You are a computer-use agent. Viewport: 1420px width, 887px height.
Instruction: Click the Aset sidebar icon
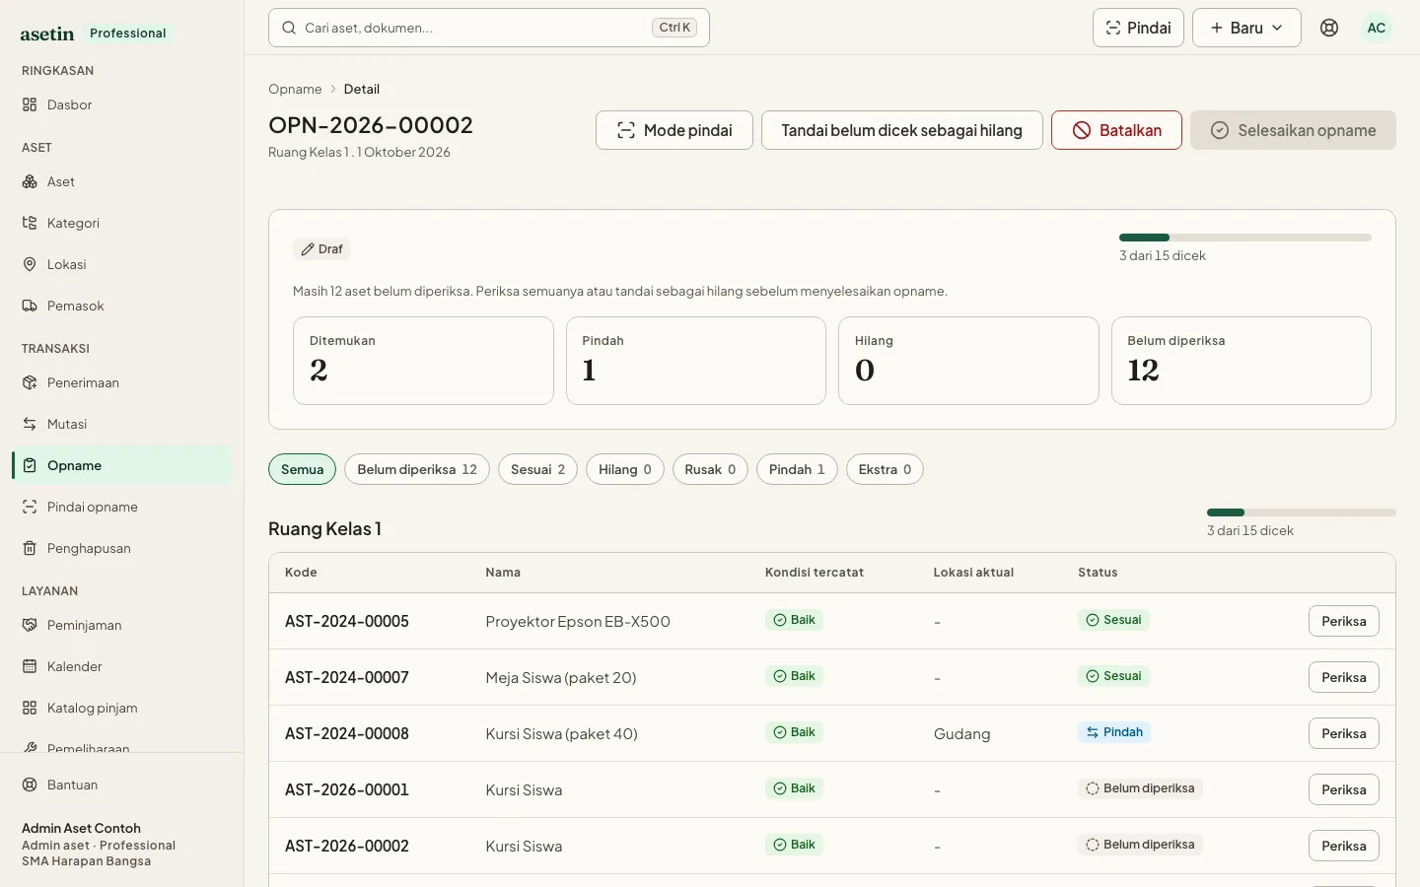pyautogui.click(x=30, y=181)
